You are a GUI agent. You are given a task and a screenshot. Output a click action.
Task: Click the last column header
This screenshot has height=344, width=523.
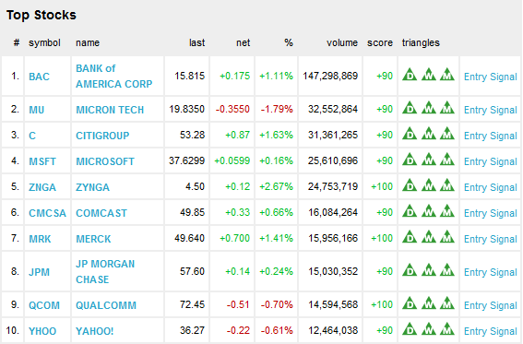click(x=196, y=42)
